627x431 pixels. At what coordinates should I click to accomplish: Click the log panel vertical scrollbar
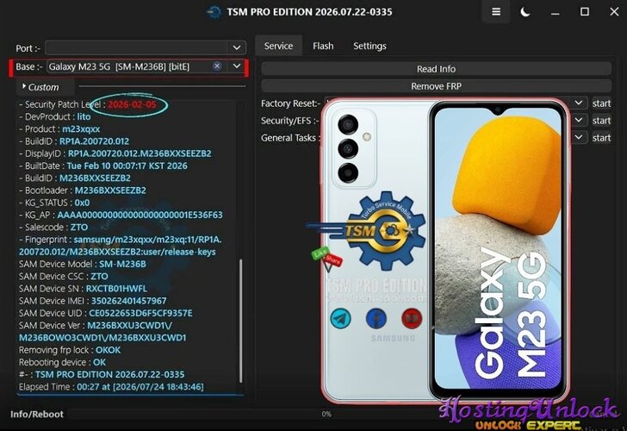click(241, 320)
